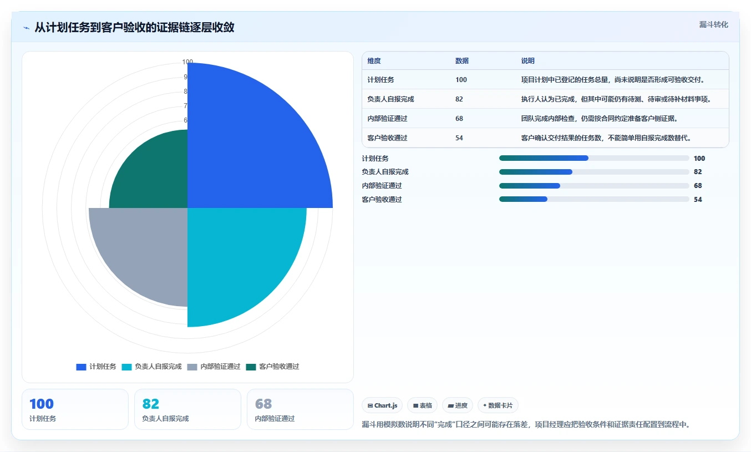Click the 说明 column header
The height and width of the screenshot is (452, 751).
point(528,61)
